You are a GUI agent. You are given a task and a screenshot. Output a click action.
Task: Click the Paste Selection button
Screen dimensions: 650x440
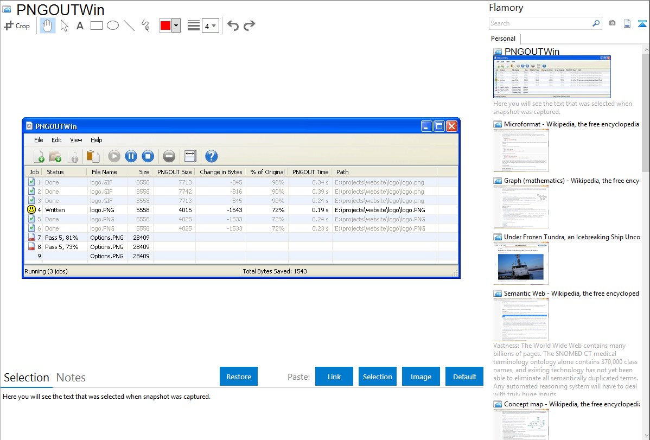coord(378,377)
